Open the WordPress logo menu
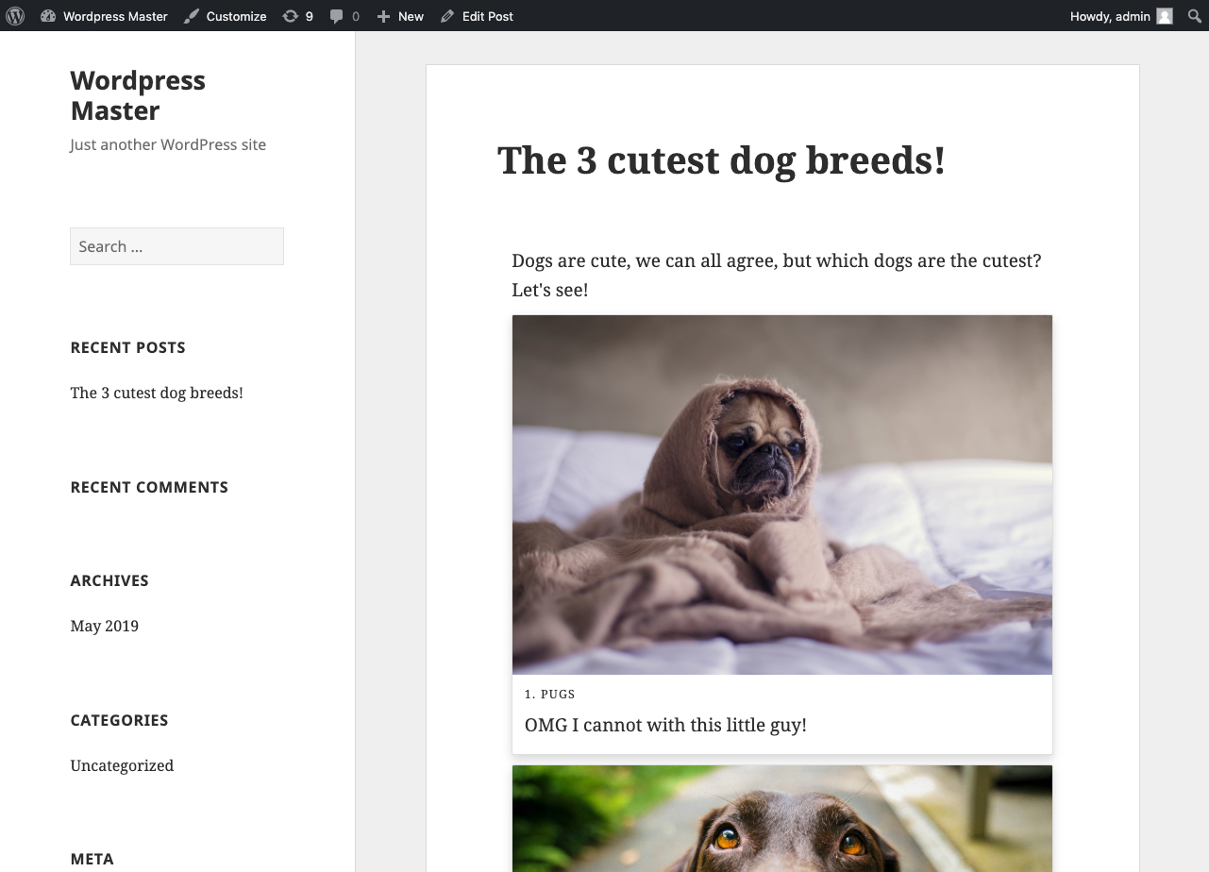The image size is (1209, 872). [x=15, y=16]
